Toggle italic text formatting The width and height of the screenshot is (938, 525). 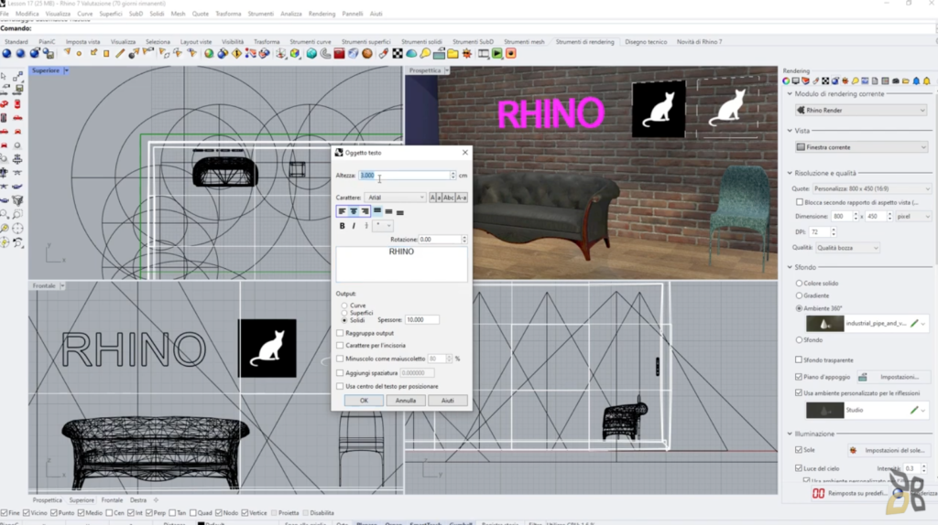pyautogui.click(x=354, y=226)
